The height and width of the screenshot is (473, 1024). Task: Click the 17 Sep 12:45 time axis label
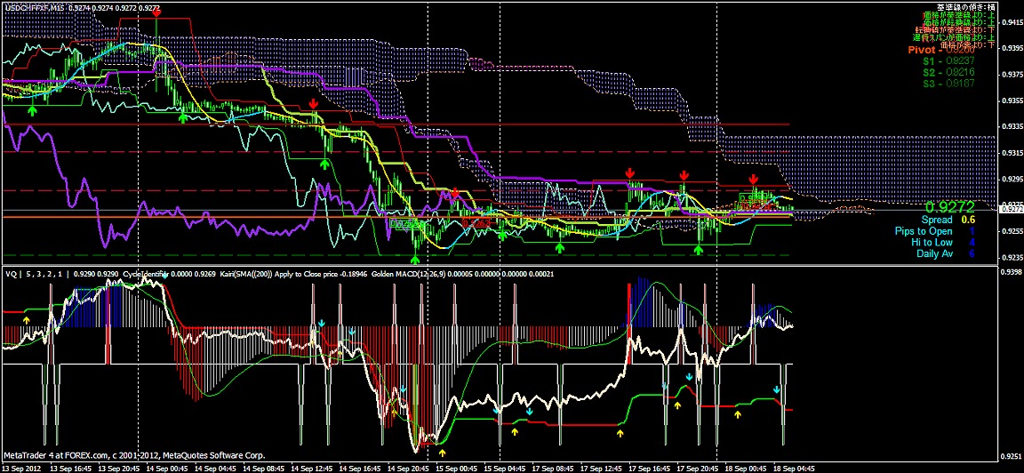[603, 468]
